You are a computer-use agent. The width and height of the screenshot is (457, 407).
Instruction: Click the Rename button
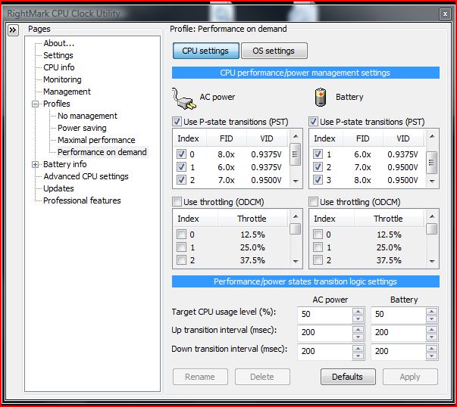[200, 377]
